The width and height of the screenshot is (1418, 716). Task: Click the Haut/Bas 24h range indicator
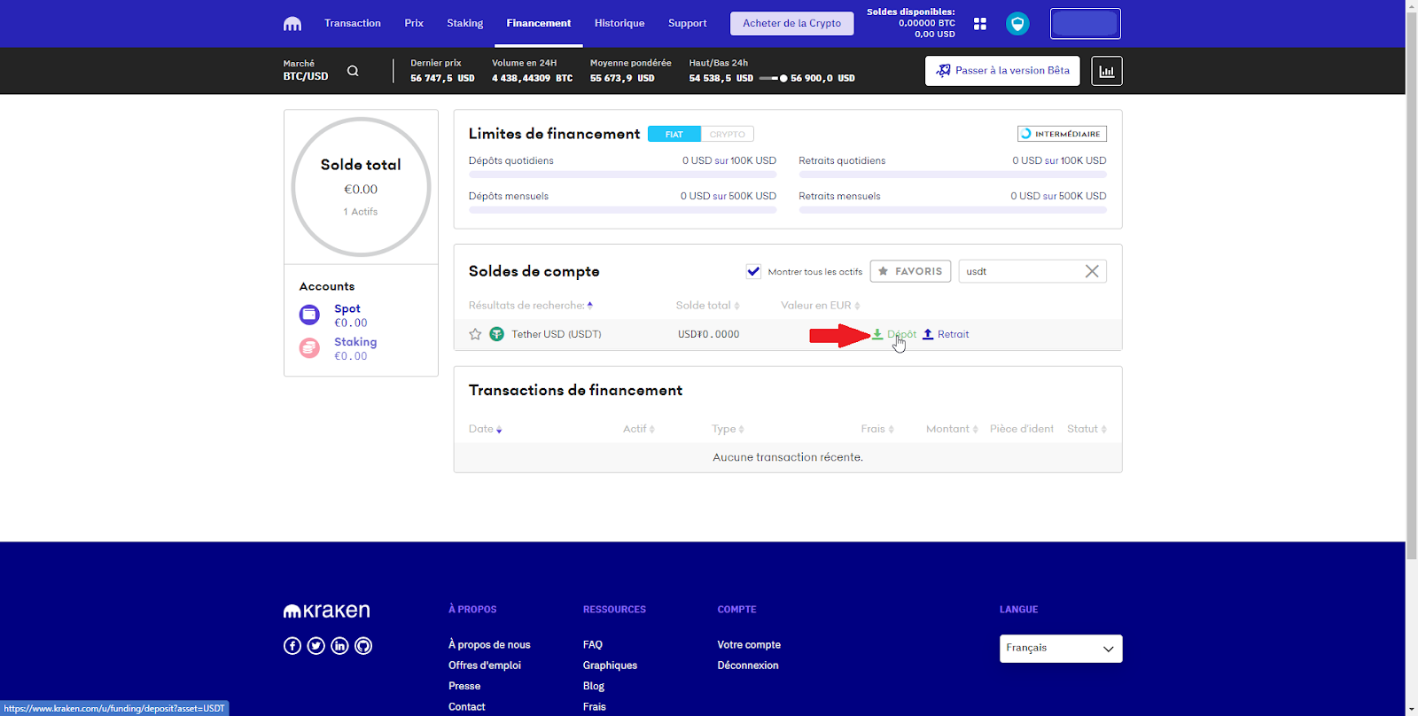coord(774,78)
